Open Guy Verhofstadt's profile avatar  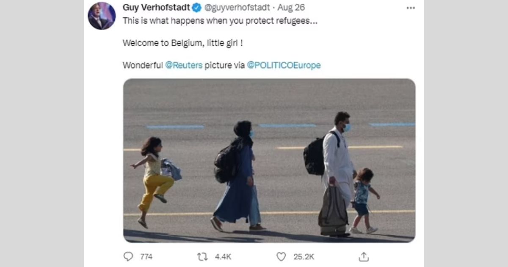click(x=102, y=16)
